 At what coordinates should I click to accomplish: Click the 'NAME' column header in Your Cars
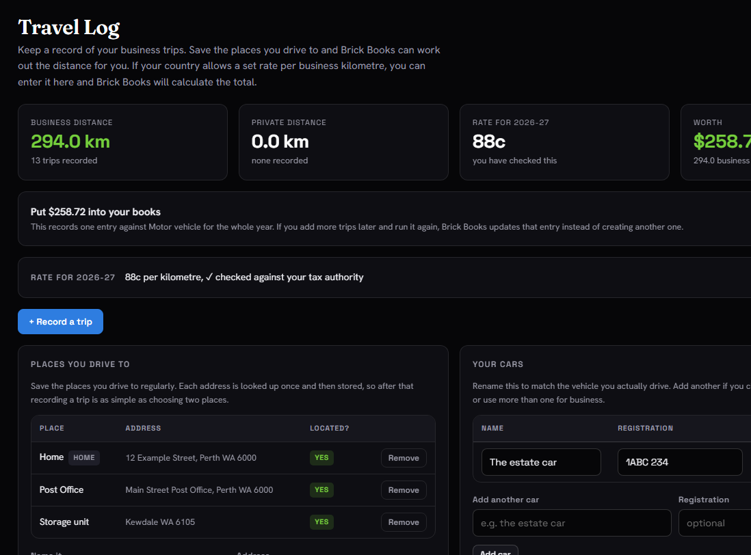[492, 428]
